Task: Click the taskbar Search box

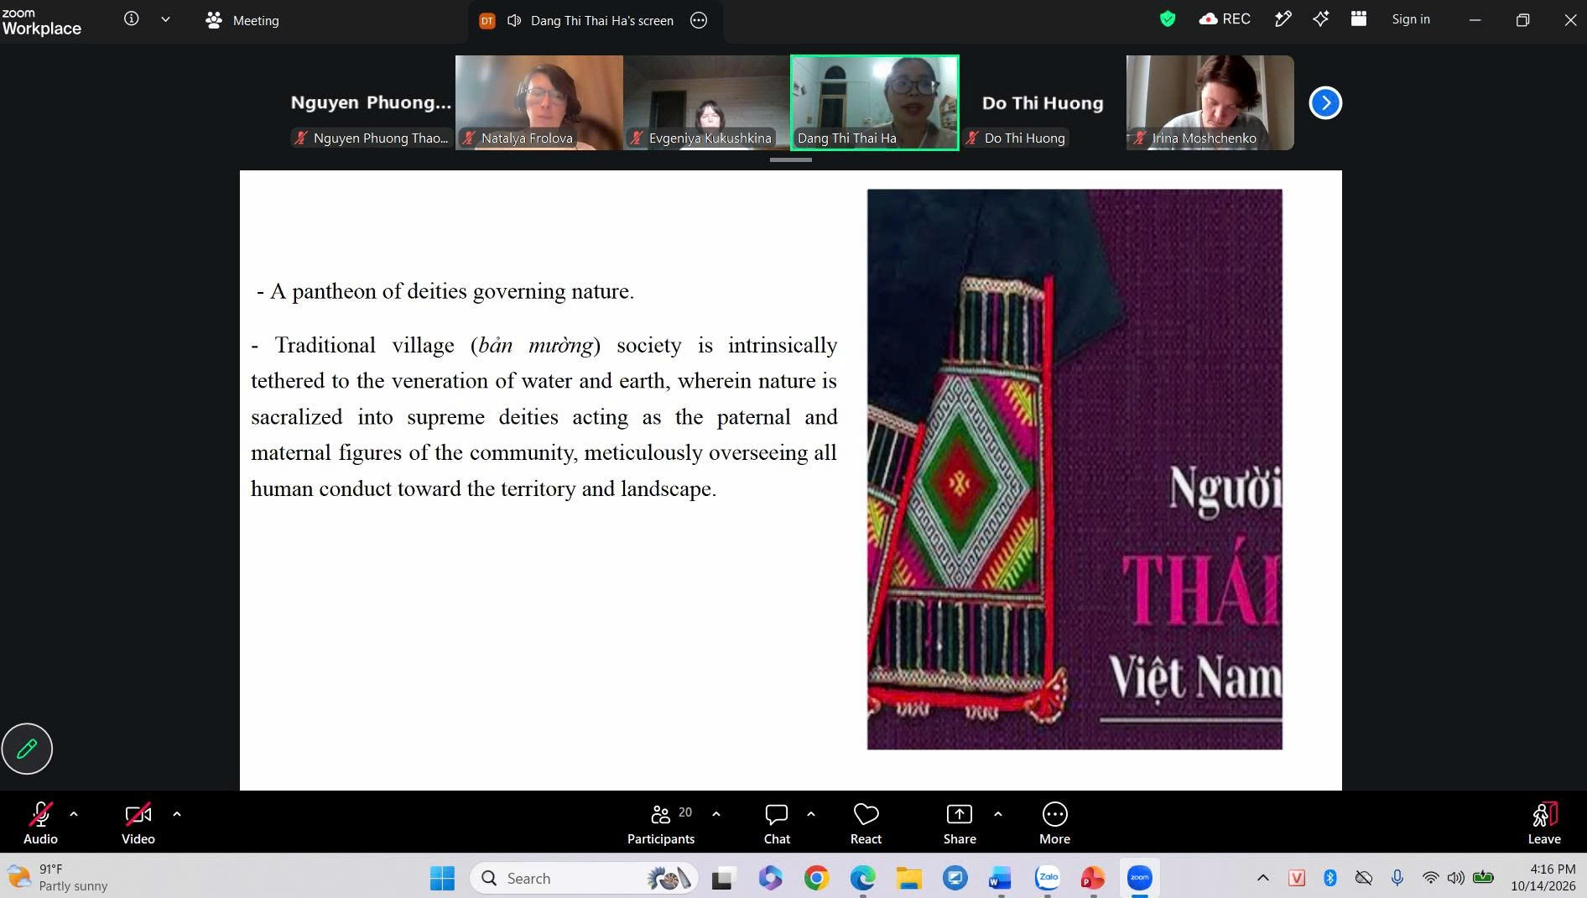Action: click(x=585, y=878)
